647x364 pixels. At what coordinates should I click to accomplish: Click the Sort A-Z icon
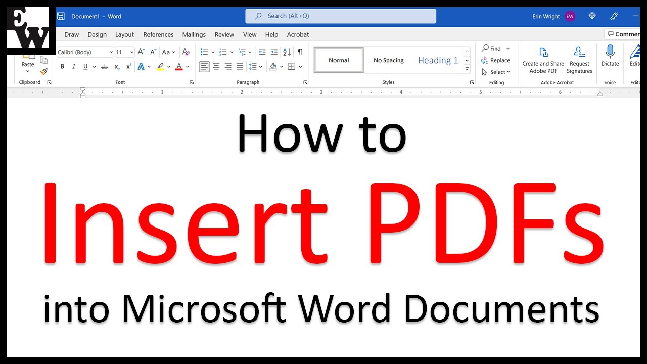pyautogui.click(x=287, y=52)
